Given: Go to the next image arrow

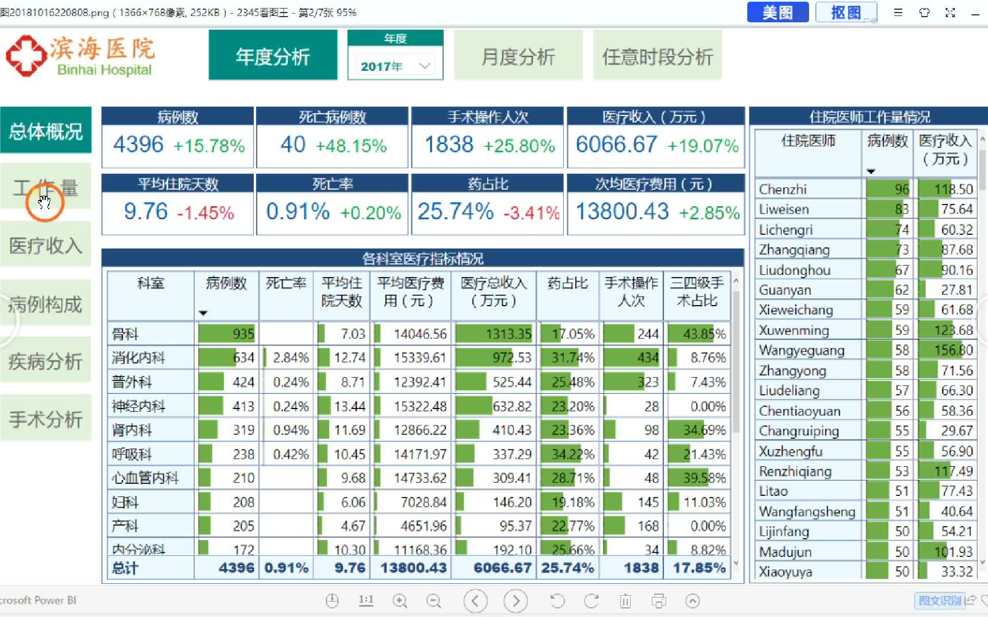Looking at the screenshot, I should pos(516,601).
